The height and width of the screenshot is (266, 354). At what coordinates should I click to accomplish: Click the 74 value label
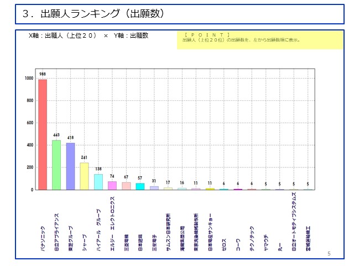click(x=112, y=176)
